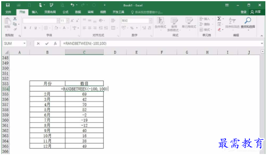Click the Insert cells (插入) button
Viewport: 267px width, 156px height.
(x=206, y=19)
